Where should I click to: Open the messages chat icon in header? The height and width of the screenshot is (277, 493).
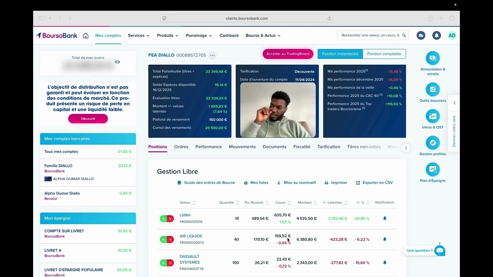coord(421,35)
